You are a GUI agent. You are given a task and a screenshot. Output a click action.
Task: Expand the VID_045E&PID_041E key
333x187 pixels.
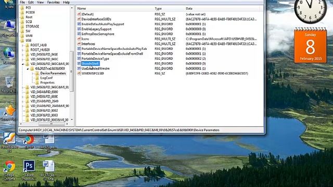(23, 55)
